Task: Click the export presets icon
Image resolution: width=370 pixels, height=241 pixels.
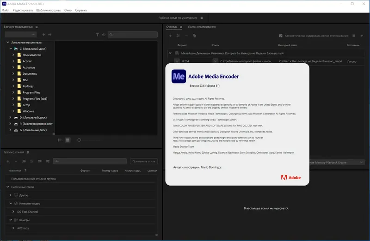Action: click(x=48, y=162)
